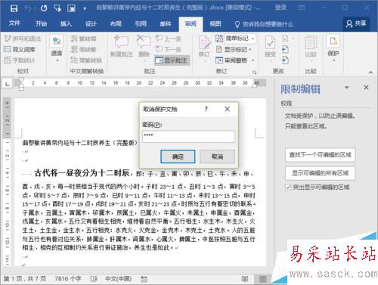The width and height of the screenshot is (378, 285).
Task: Click 取消 in the unprotect dialog
Action: [217, 156]
